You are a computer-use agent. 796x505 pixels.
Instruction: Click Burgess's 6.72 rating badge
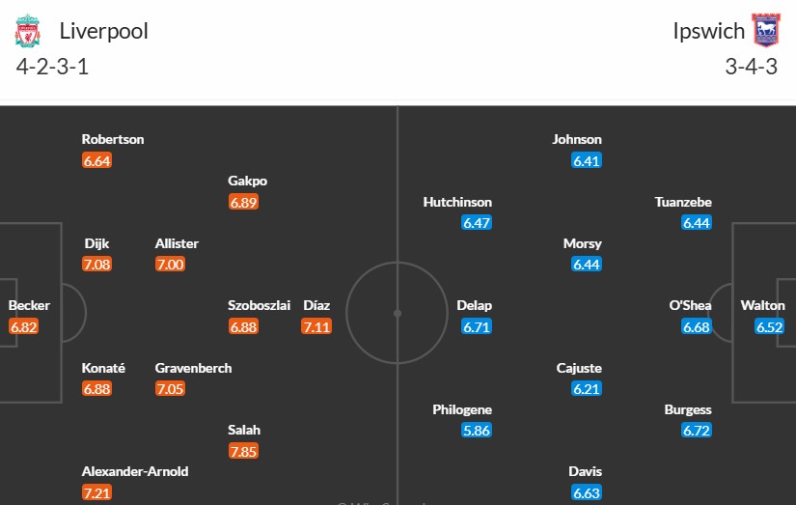[697, 431]
